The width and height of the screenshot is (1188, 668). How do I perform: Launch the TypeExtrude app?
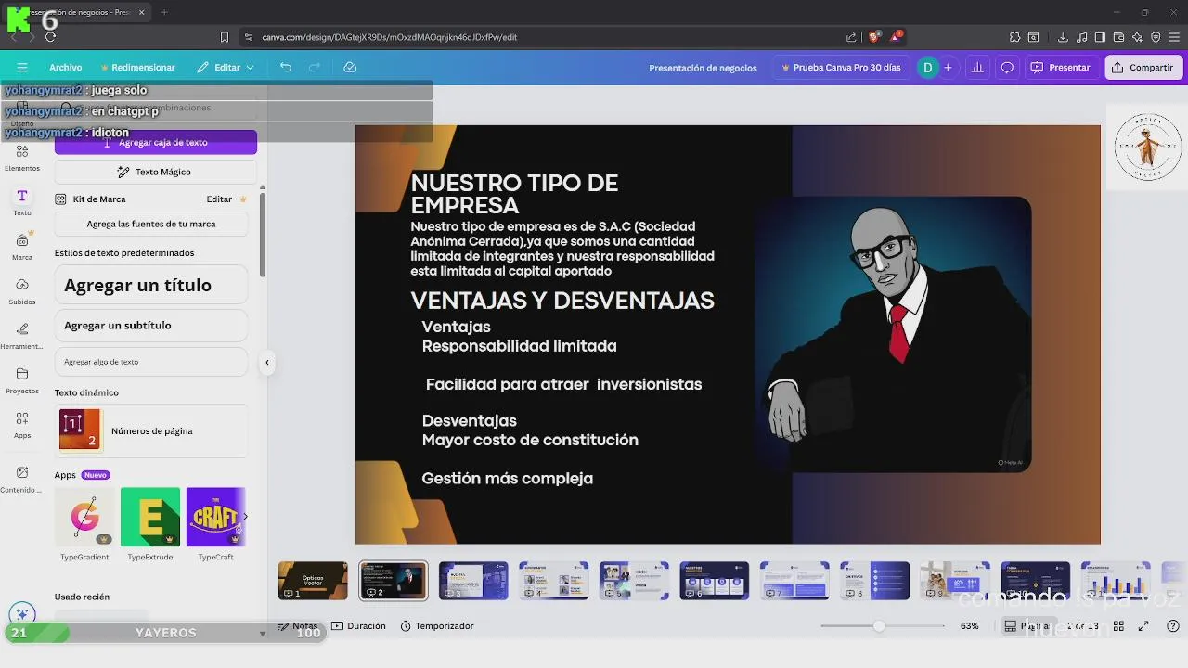(150, 517)
